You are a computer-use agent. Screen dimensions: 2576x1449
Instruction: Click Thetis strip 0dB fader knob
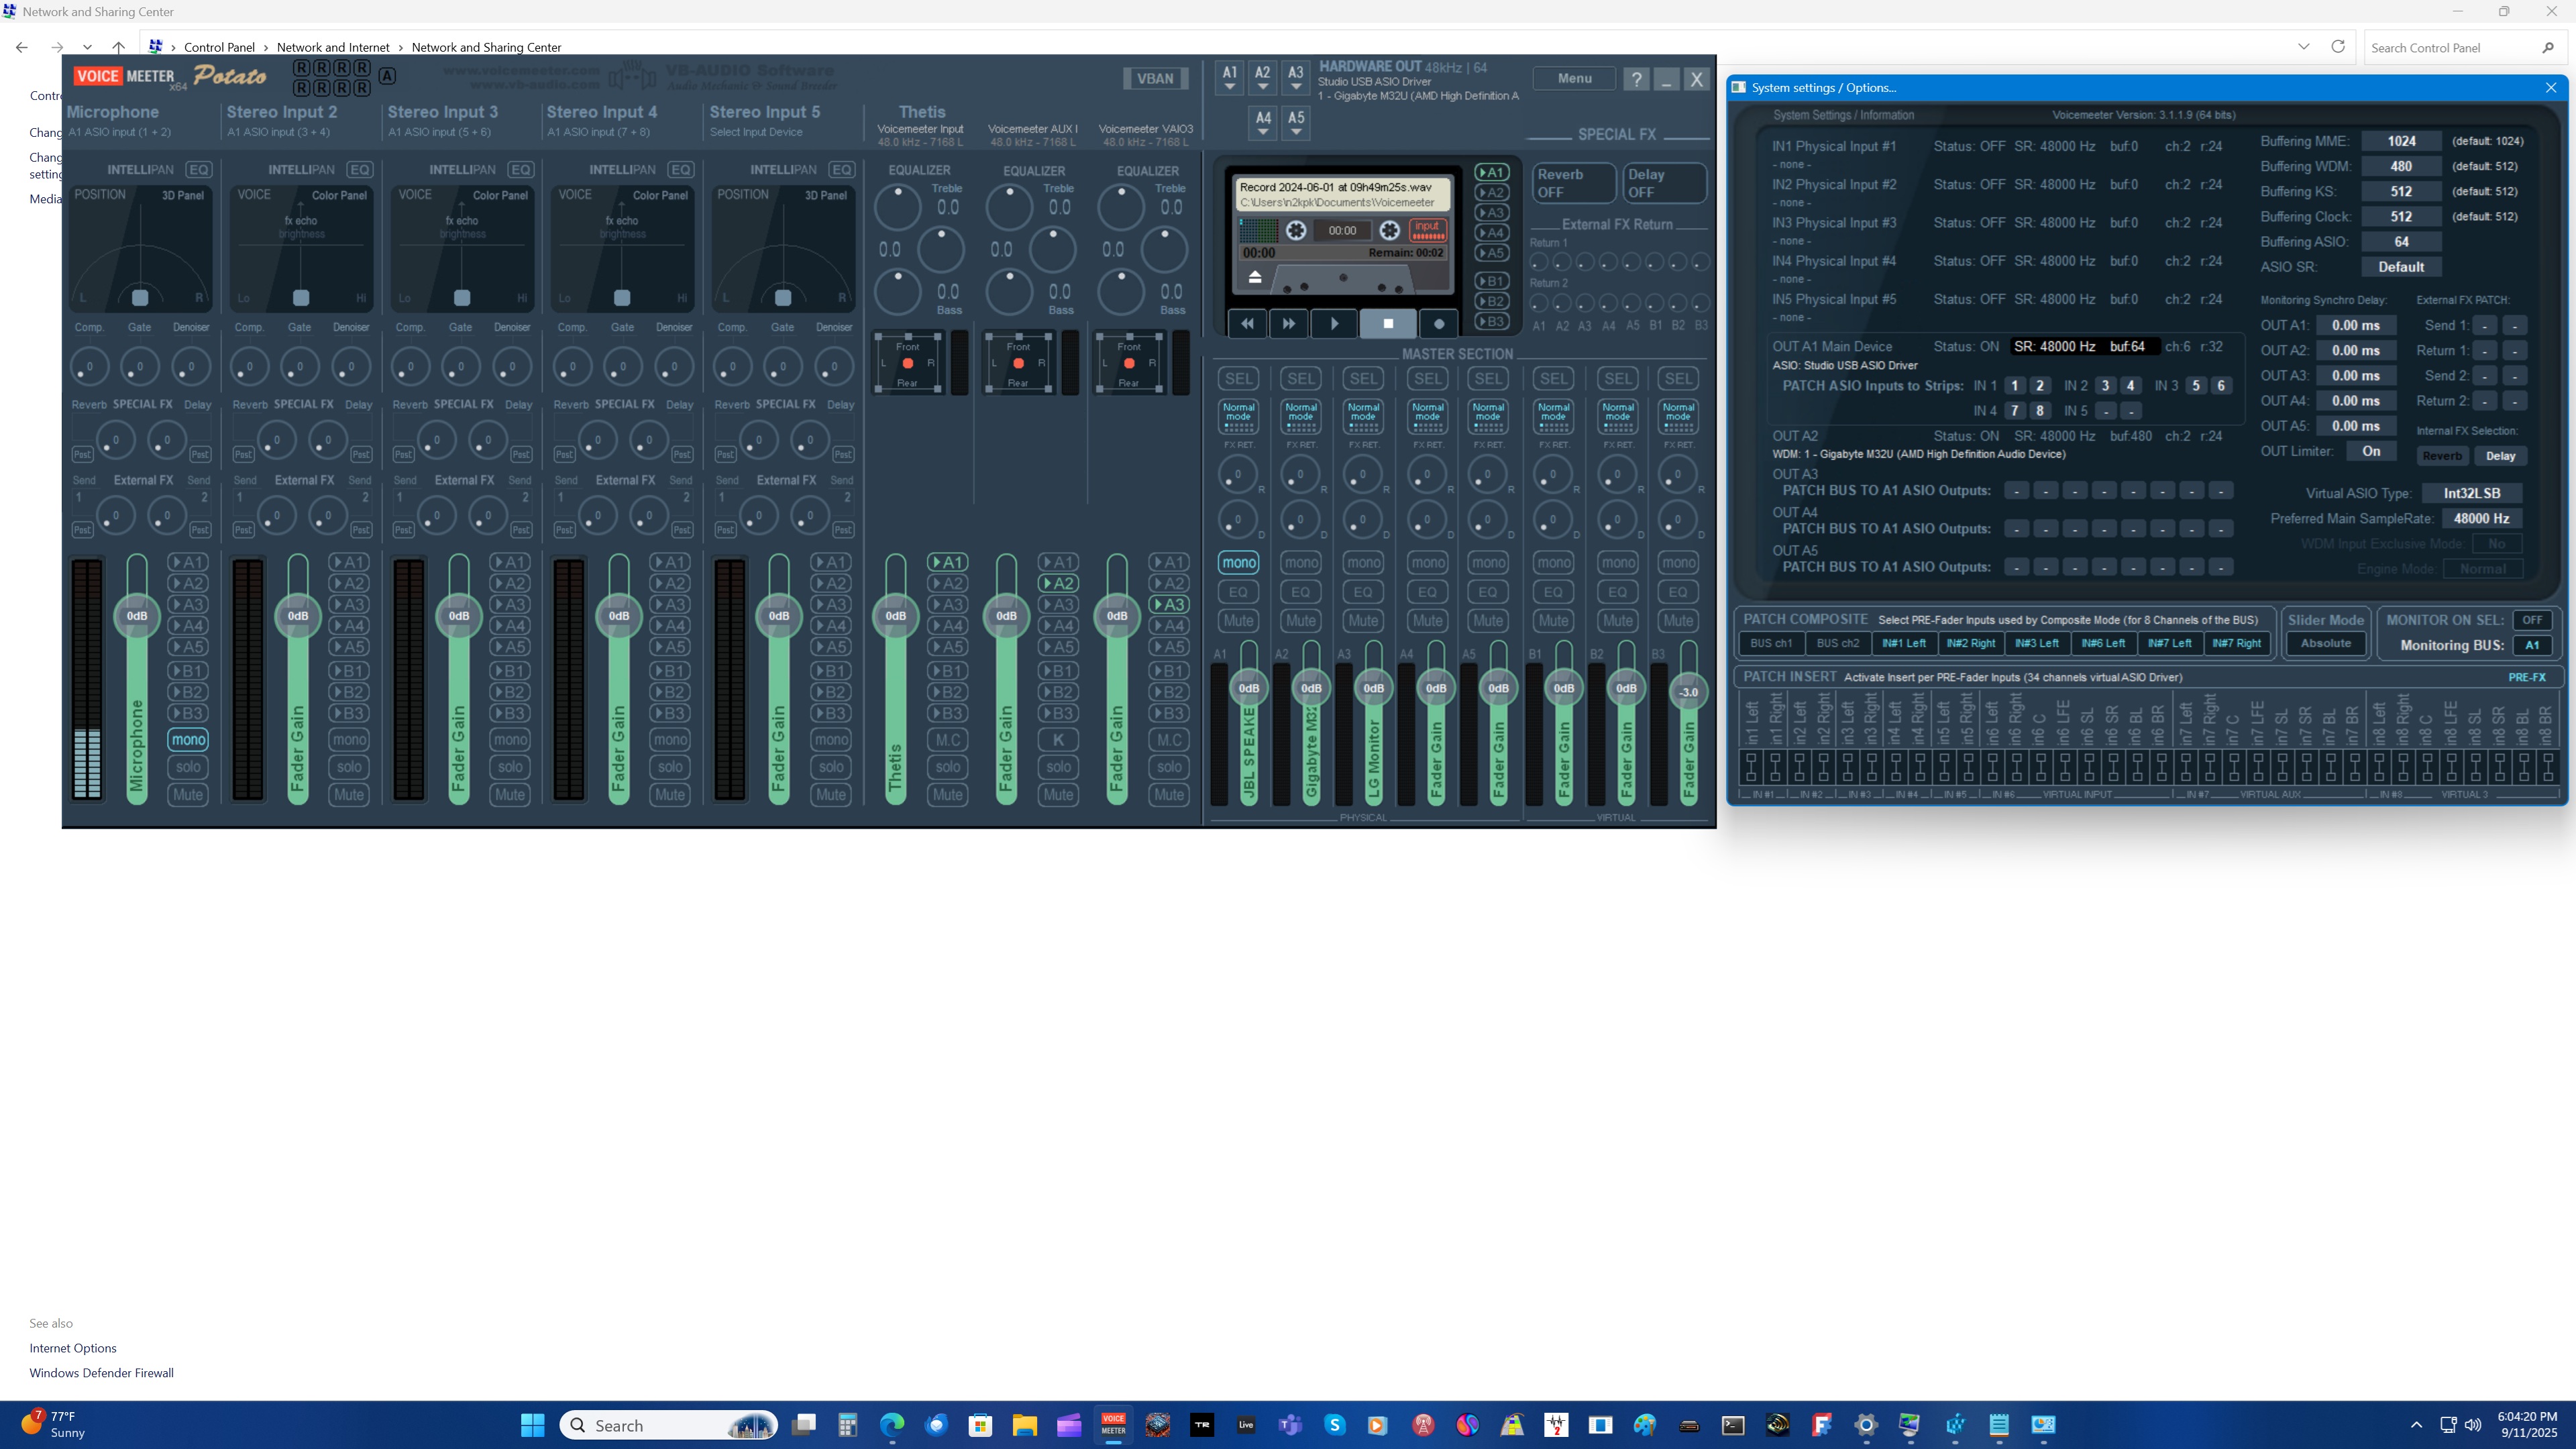click(x=895, y=616)
